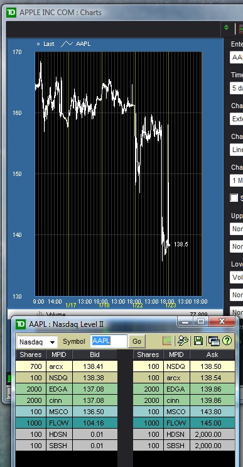Expand the 5 day timeframe dropdown
The width and height of the screenshot is (243, 467).
237,88
